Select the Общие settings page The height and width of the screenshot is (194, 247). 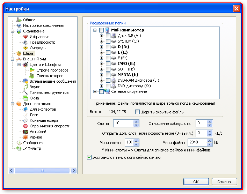coord(29,20)
